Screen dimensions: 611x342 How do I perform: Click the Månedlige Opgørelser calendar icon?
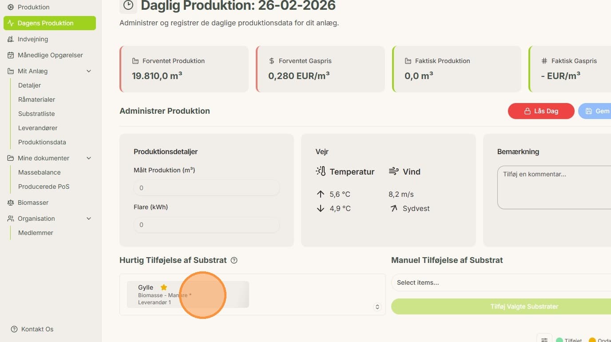click(x=11, y=55)
